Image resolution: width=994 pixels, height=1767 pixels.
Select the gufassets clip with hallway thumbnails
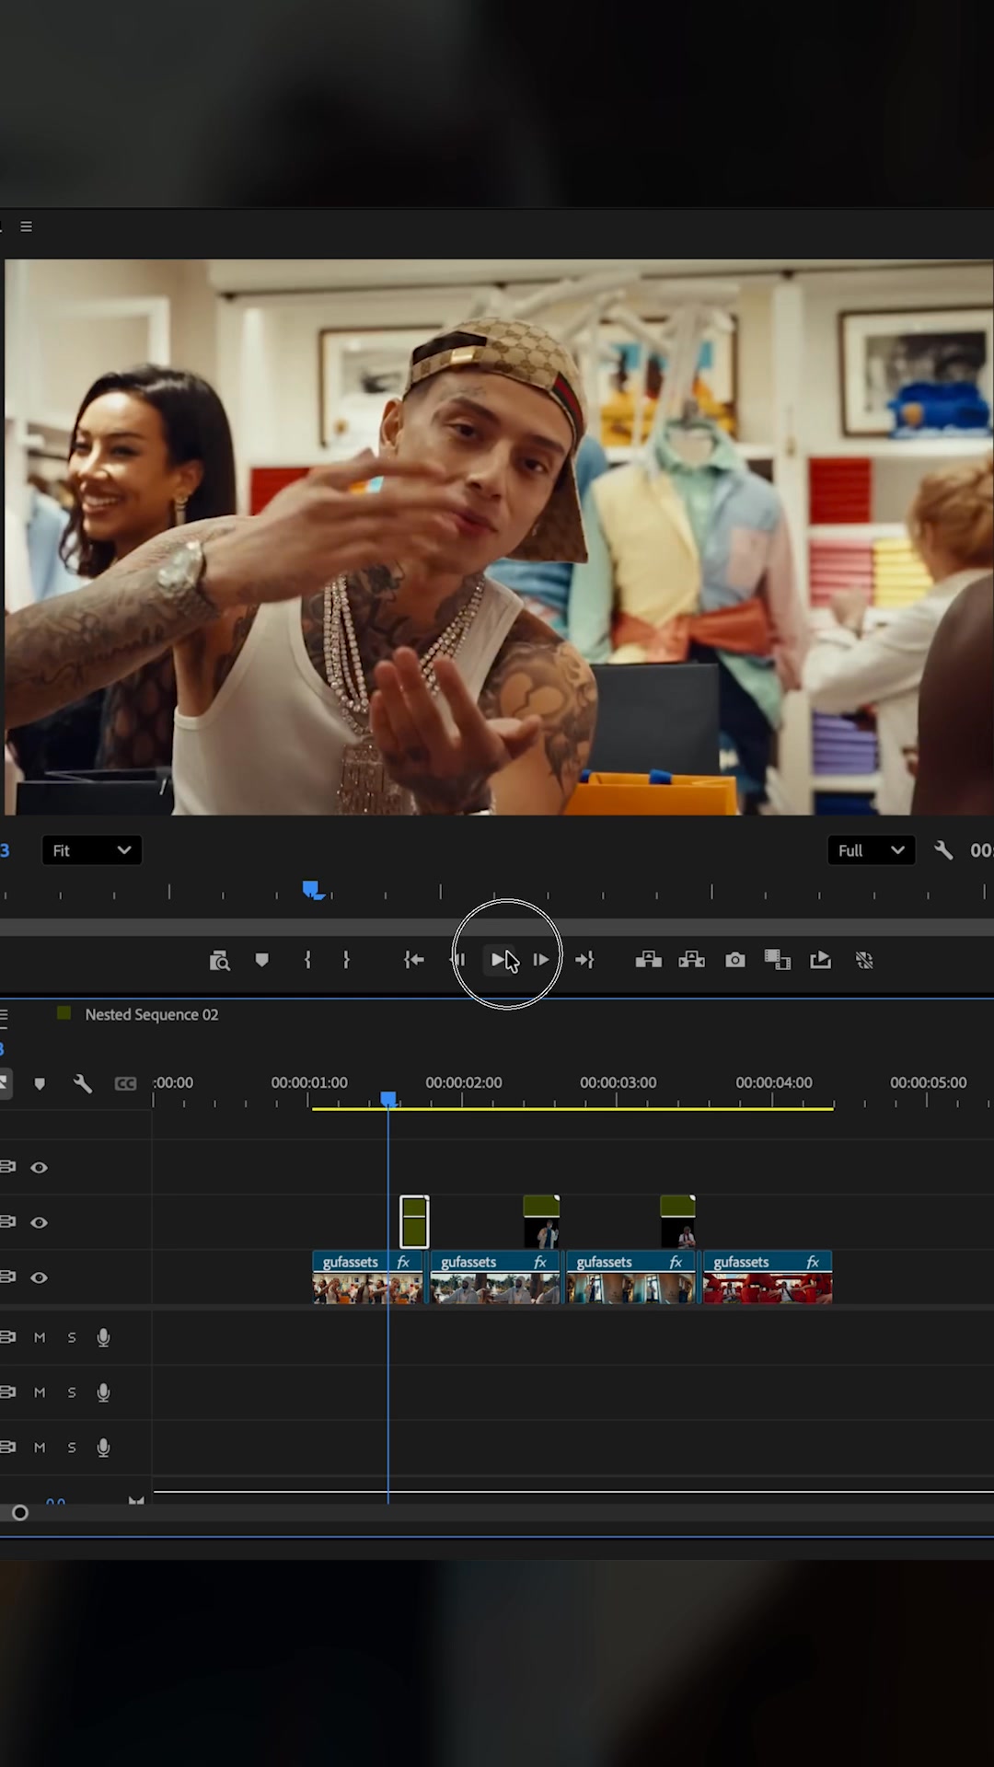[x=630, y=1277]
